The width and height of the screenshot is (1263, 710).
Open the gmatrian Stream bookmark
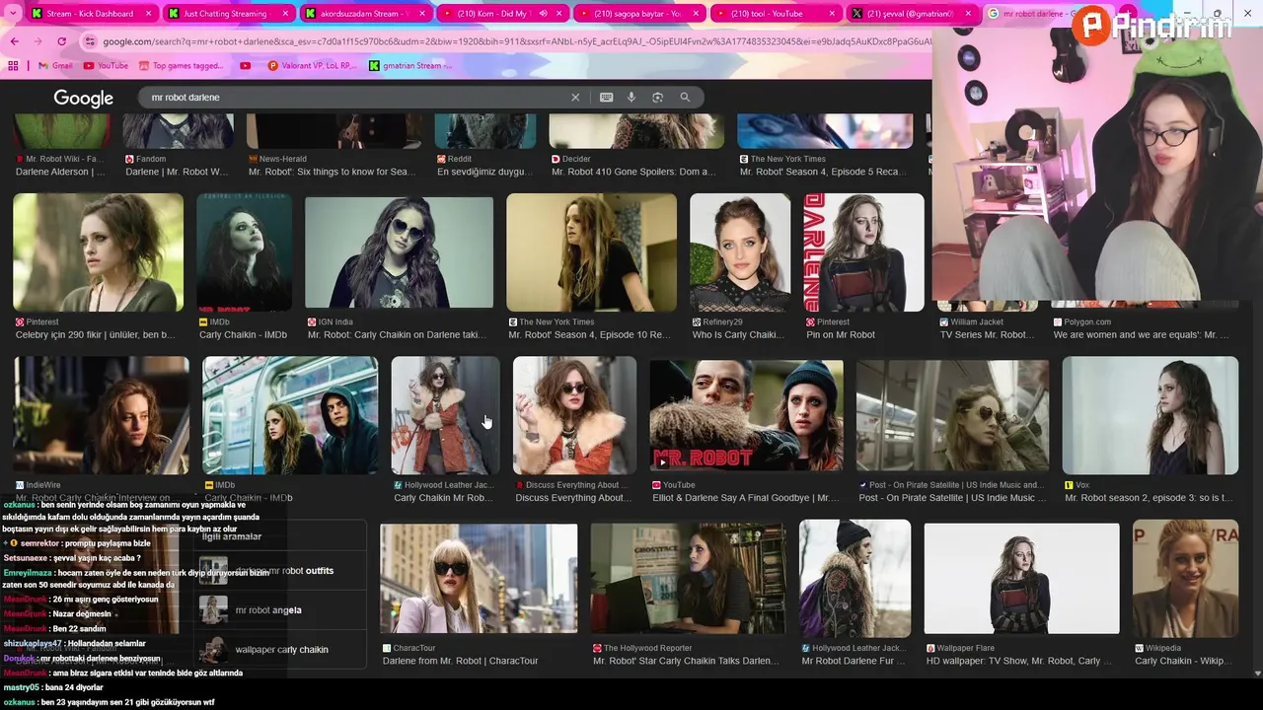point(410,66)
